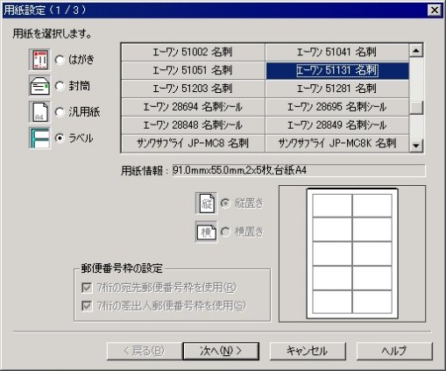
Task: Go to next step with 次へ(N) button
Action: point(221,351)
